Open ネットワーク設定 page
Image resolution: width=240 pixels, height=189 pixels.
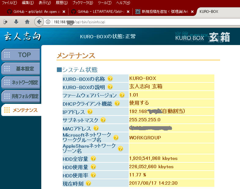21,82
